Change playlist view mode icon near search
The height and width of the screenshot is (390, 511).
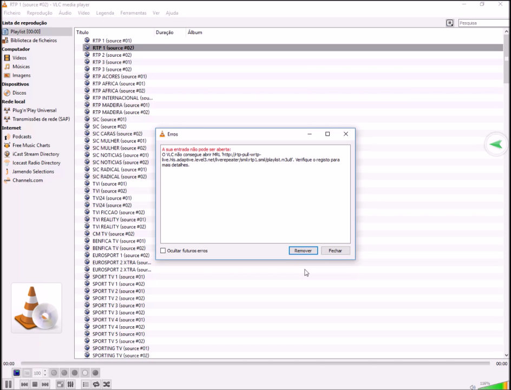pos(450,23)
